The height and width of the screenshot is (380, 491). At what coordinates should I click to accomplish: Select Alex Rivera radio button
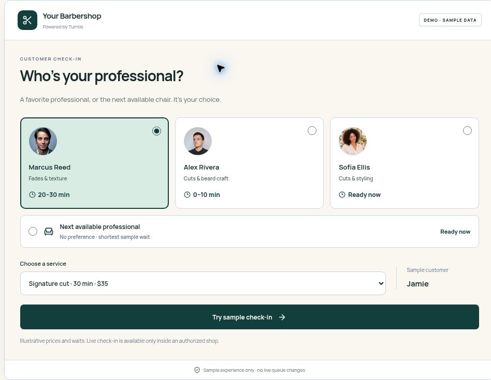pyautogui.click(x=312, y=131)
